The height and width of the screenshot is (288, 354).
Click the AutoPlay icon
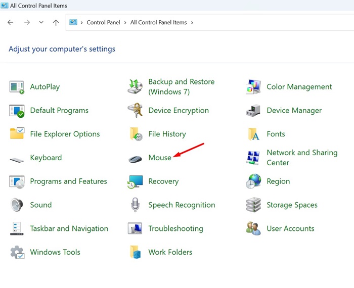coord(17,87)
